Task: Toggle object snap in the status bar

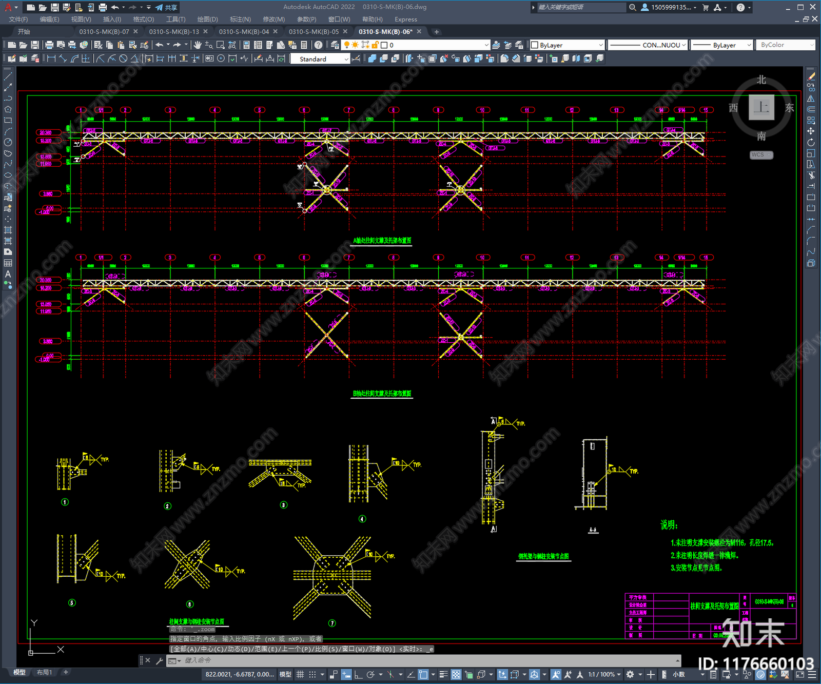Action: pyautogui.click(x=423, y=674)
